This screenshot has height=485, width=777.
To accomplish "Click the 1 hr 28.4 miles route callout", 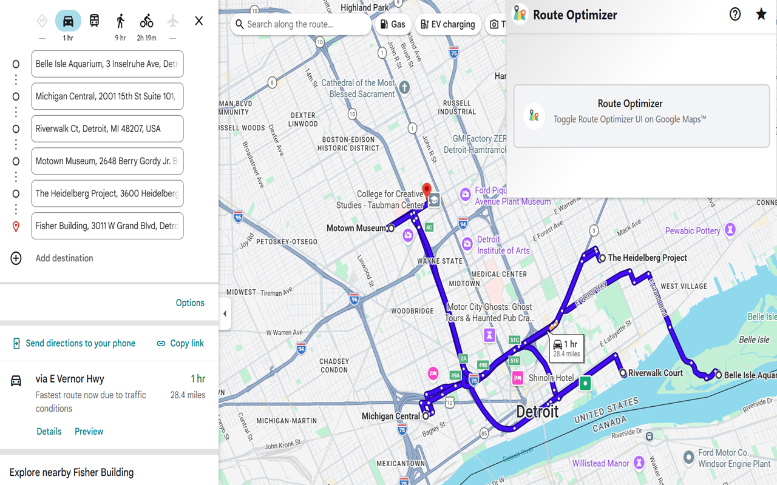I will pos(567,348).
